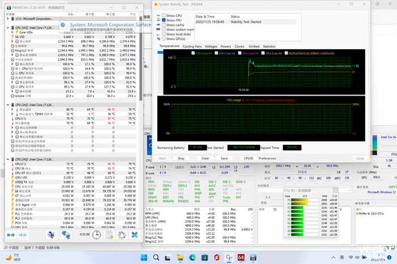Open Task View on taskbar
This screenshot has width=397, height=264.
coord(168,257)
